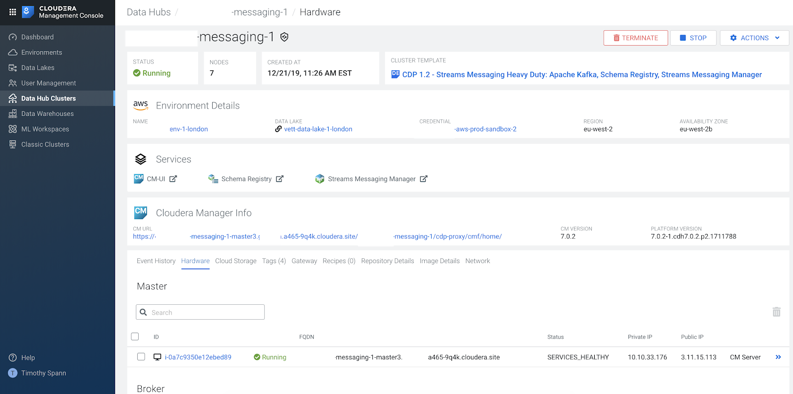Open instance link i-0a7c9350e12ebed89

pos(198,357)
